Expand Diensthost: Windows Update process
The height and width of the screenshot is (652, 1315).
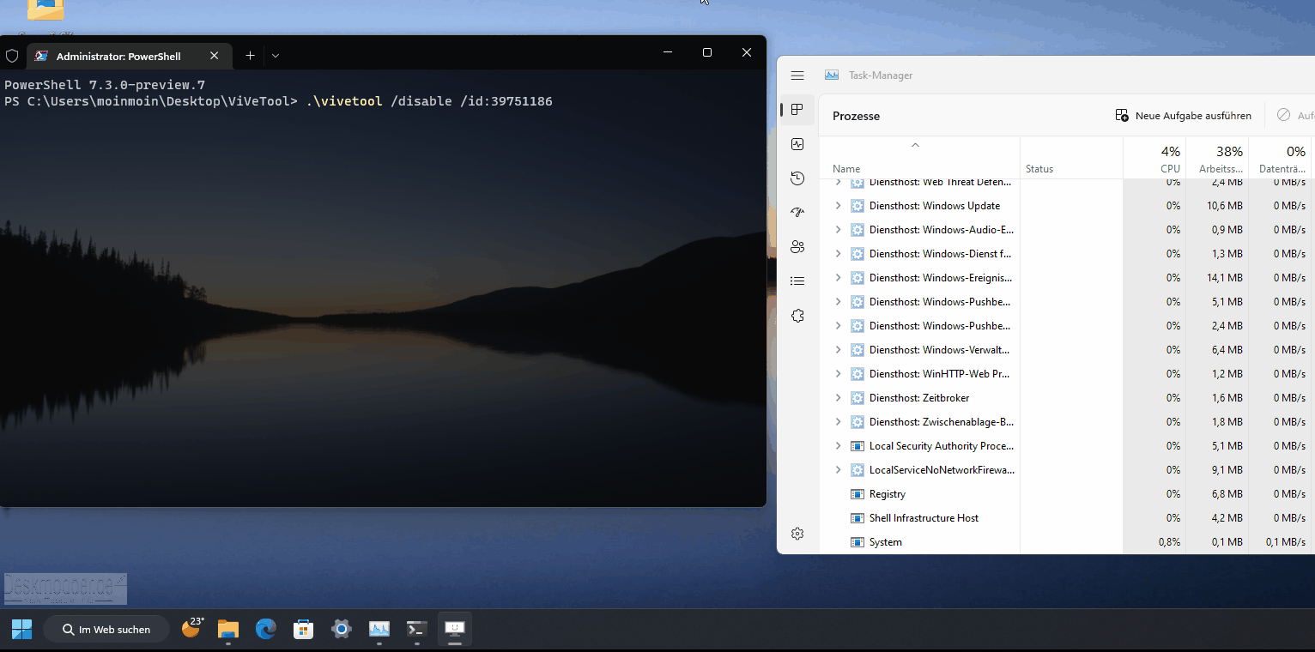point(839,206)
